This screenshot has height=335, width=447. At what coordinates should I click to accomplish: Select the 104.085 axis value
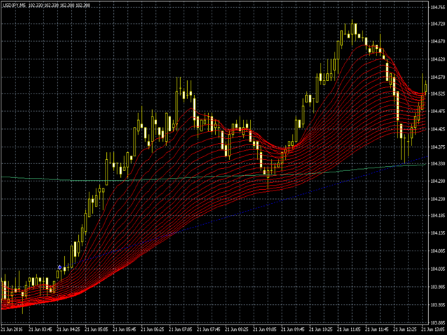click(x=438, y=251)
